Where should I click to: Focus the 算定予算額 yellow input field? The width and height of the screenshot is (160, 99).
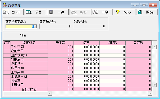(x=20, y=26)
